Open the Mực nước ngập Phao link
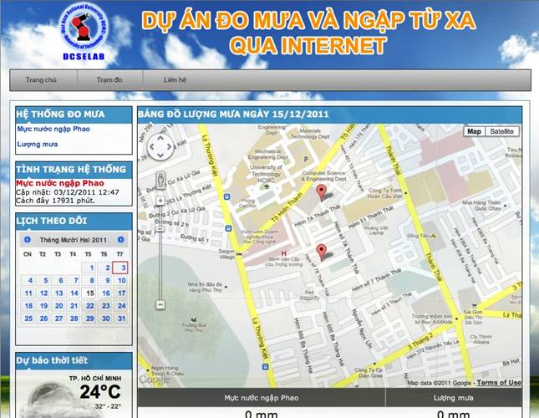This screenshot has width=539, height=418. point(53,129)
